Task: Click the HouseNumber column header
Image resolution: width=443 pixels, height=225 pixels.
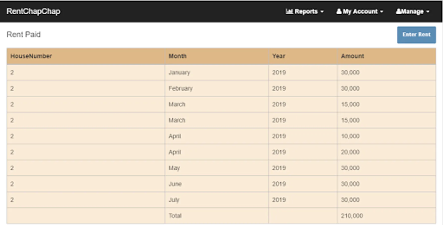Action: pos(31,56)
